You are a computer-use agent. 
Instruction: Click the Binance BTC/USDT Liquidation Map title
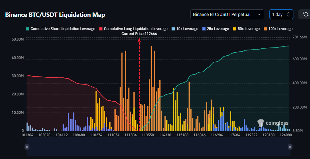tap(55, 15)
